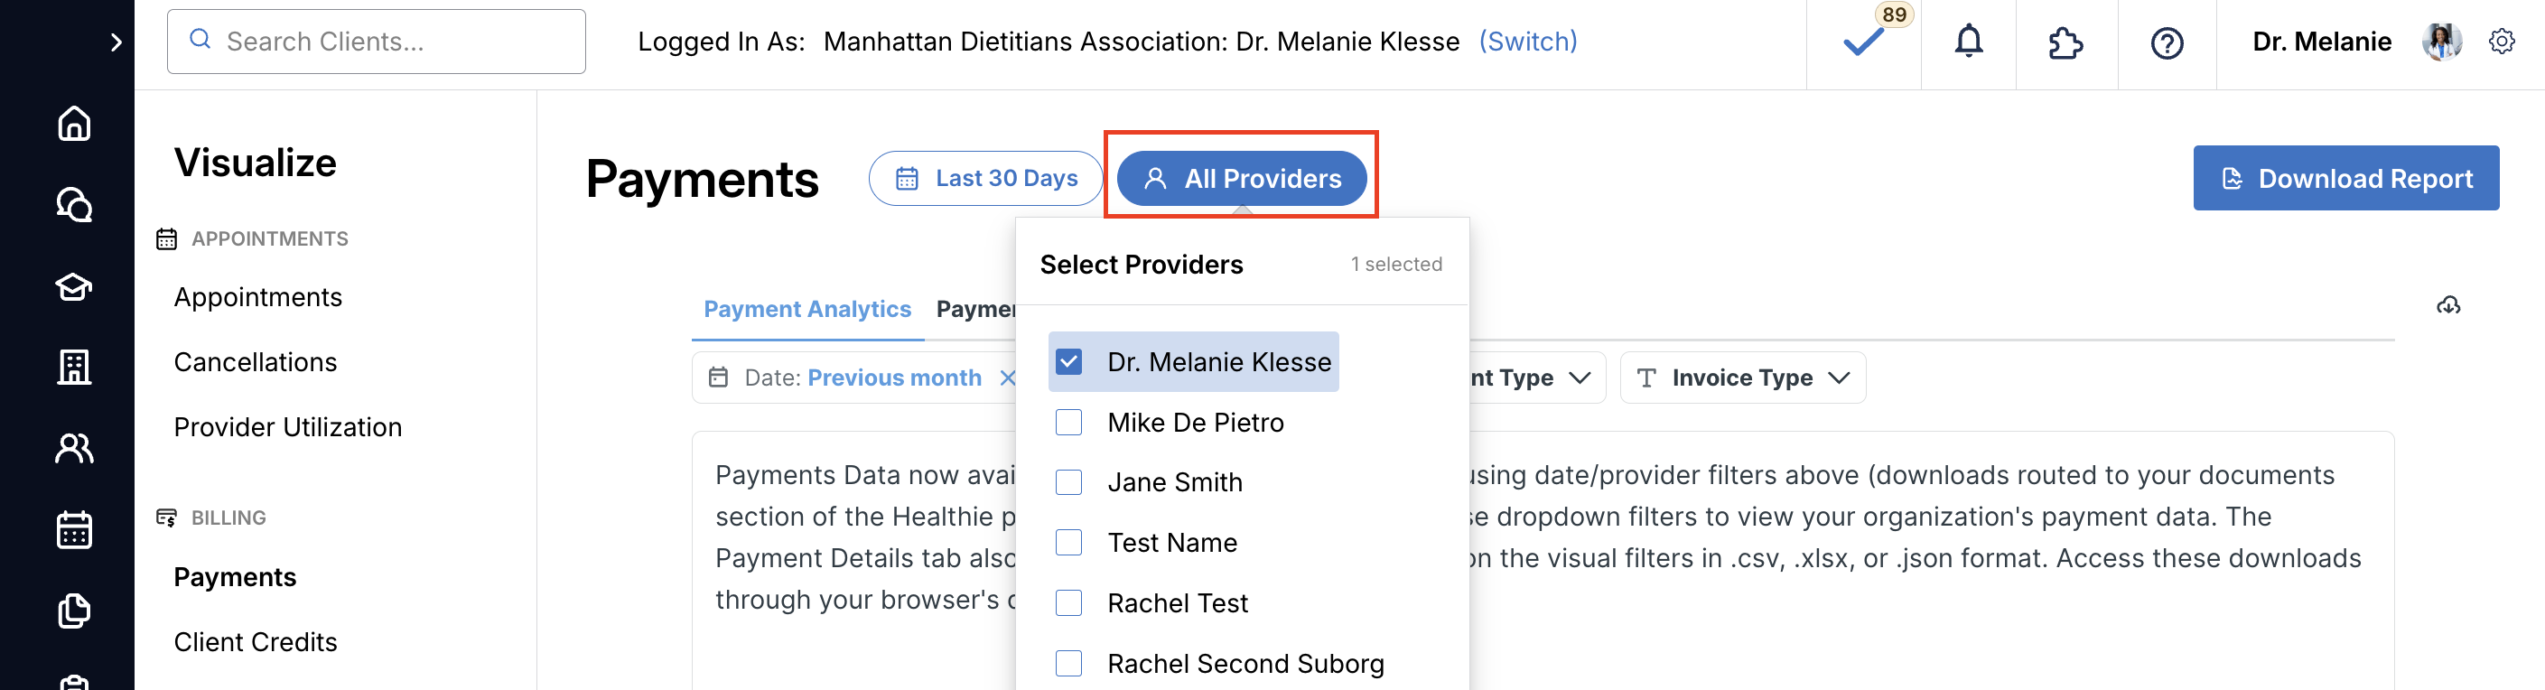Click the Download Report button

(x=2345, y=179)
